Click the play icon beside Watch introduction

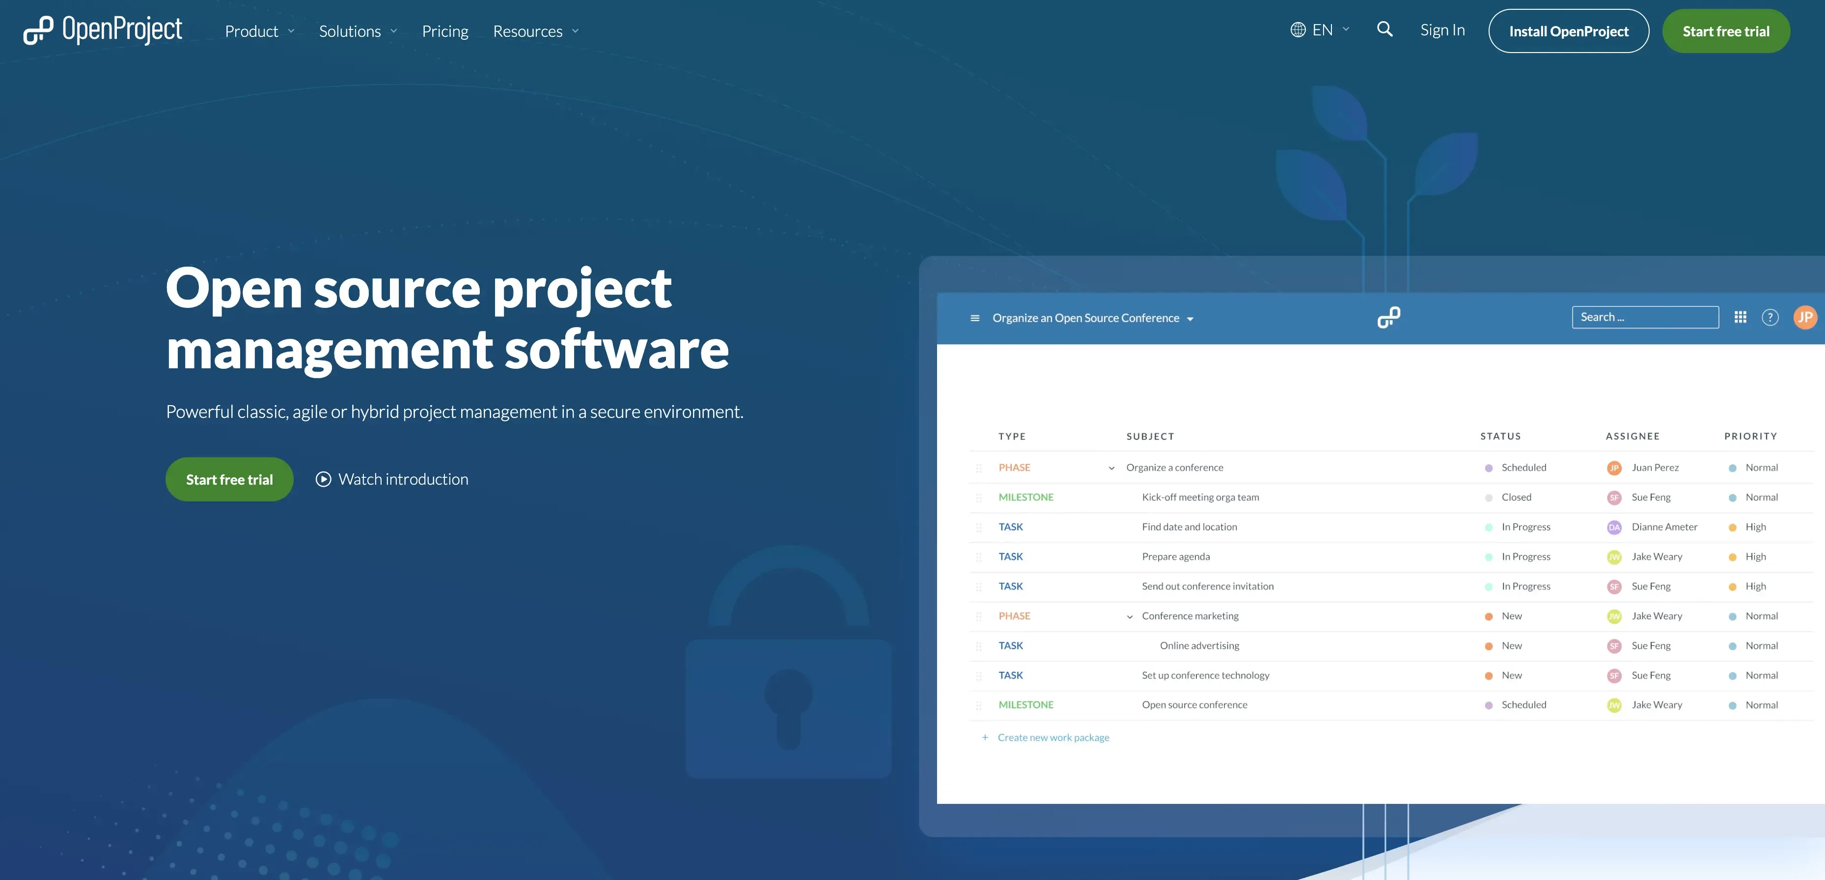click(323, 480)
